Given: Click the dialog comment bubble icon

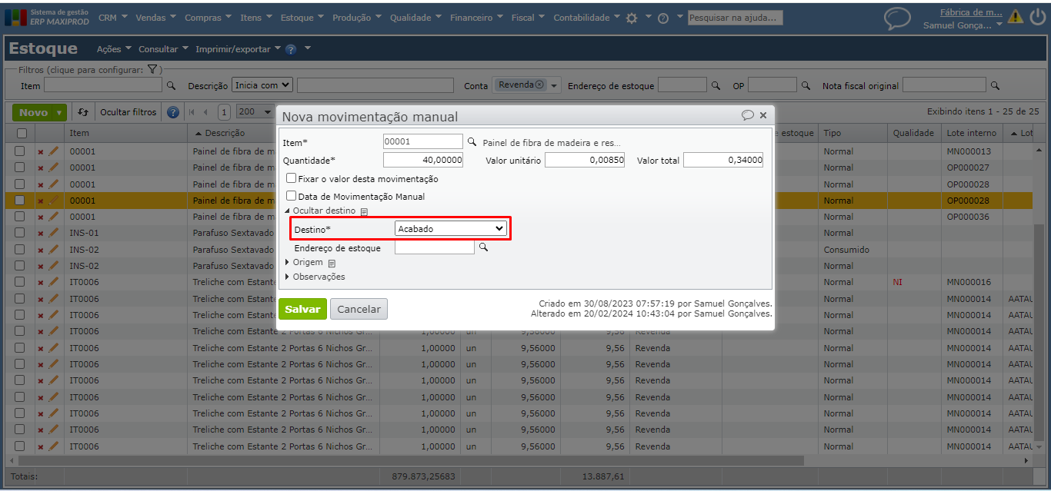Looking at the screenshot, I should tap(748, 115).
